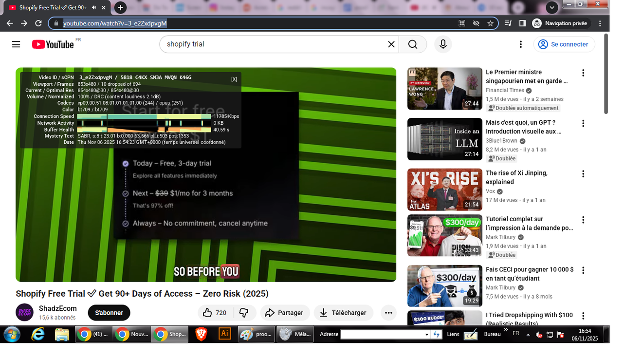Open the 3Blue1Brown channel link
The width and height of the screenshot is (623, 361).
[501, 141]
